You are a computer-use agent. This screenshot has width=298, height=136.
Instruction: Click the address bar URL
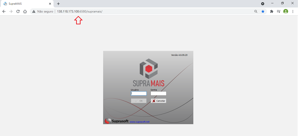click(x=80, y=12)
